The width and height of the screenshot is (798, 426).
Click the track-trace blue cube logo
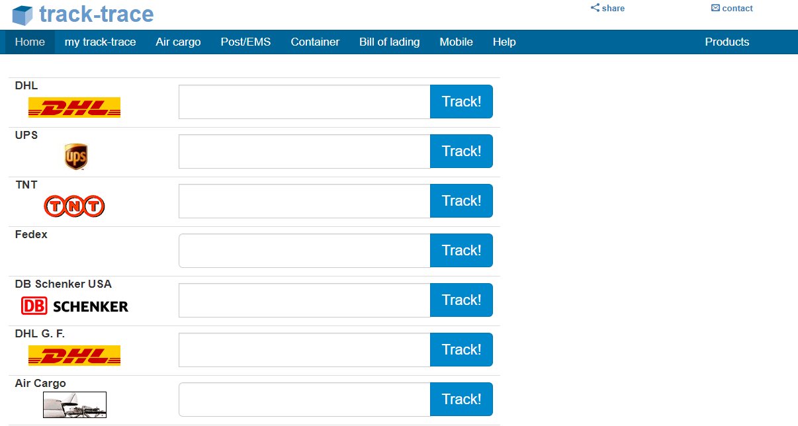pyautogui.click(x=22, y=15)
